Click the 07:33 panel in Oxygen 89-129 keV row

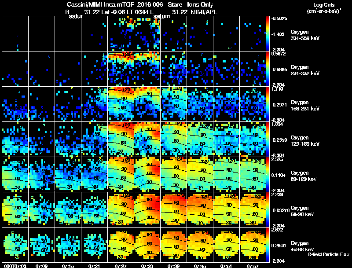pos(147,174)
